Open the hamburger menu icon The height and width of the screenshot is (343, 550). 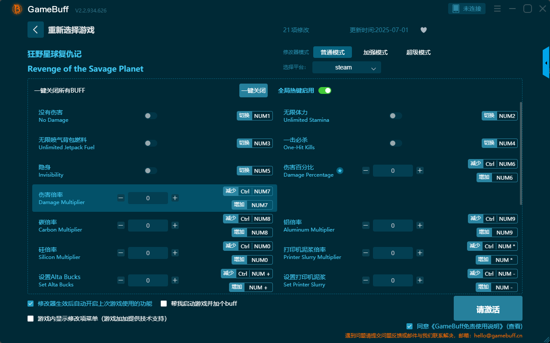(x=497, y=9)
